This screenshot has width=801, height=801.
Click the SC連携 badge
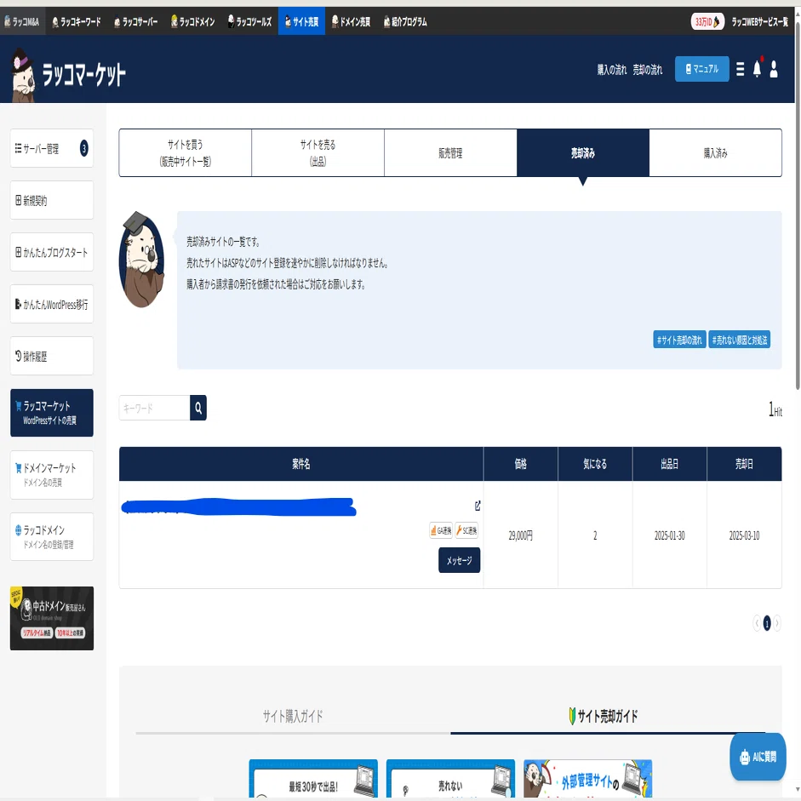[466, 531]
